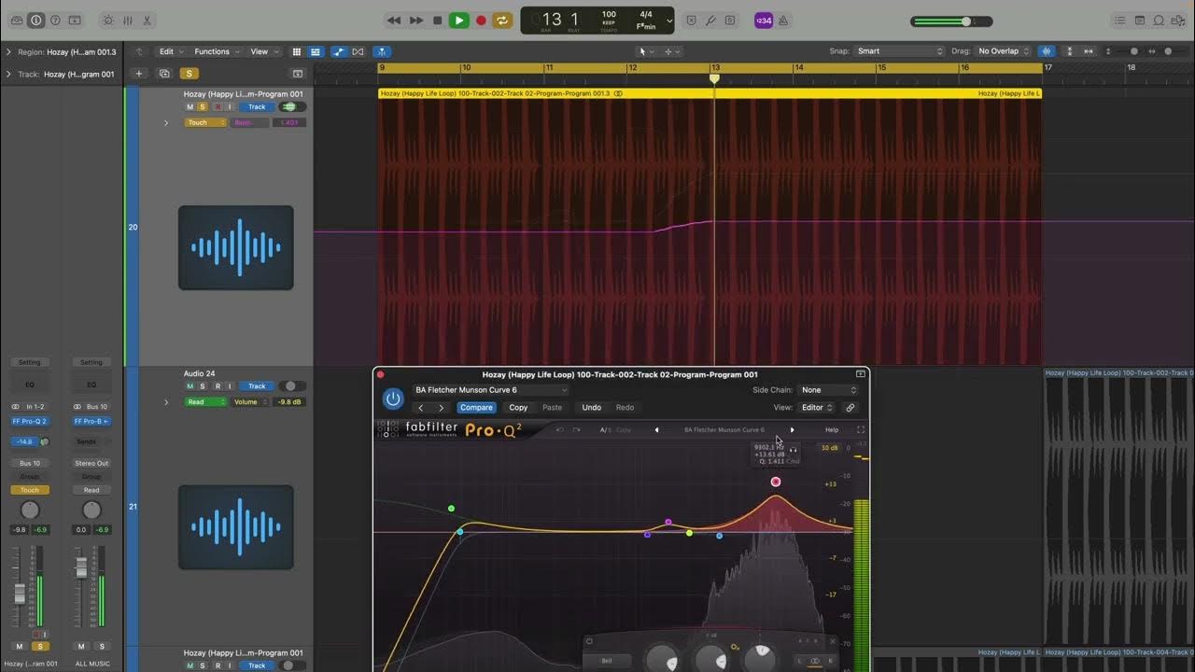
Task: Toggle the Catch playhead button
Action: pyautogui.click(x=382, y=51)
